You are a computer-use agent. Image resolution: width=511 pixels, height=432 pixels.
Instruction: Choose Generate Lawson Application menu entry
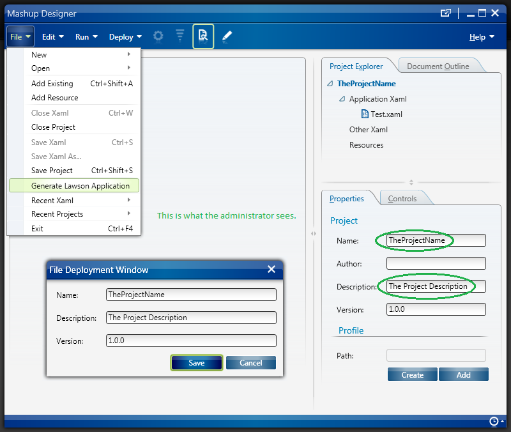[x=80, y=186]
